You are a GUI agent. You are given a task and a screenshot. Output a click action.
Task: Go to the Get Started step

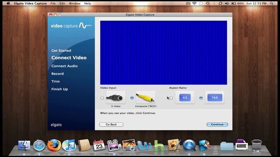pos(61,51)
